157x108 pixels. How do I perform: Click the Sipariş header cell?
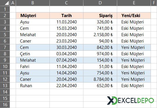[x=100, y=16]
